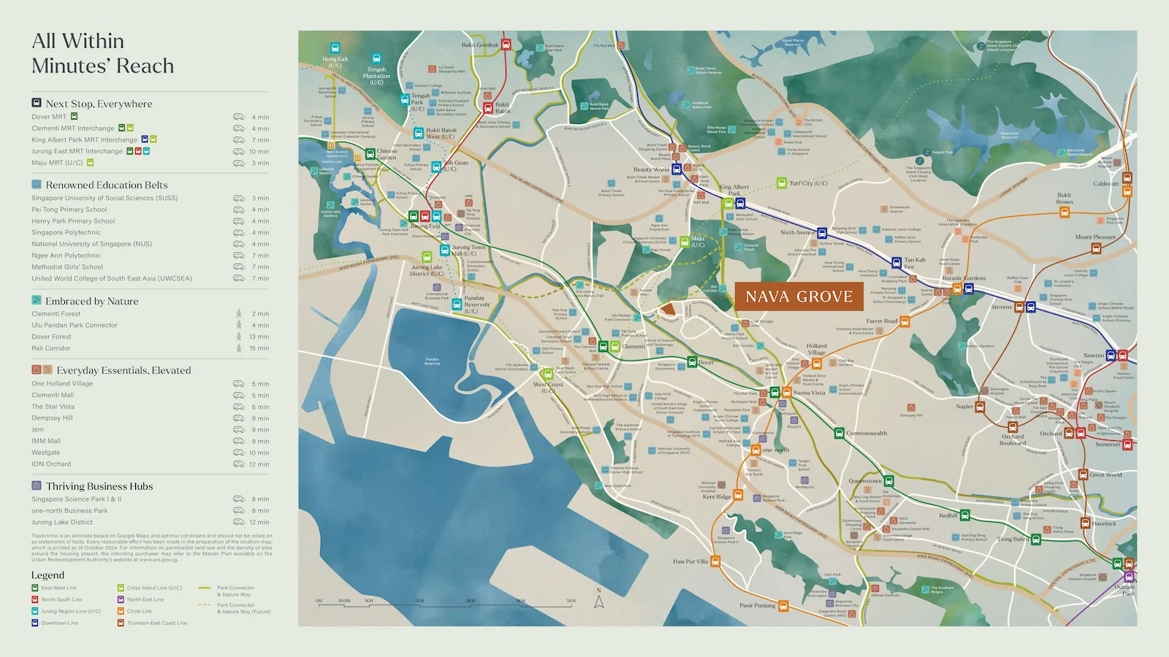Click the Mount Pleasant station icon
This screenshot has height=657, width=1169.
point(1096,248)
